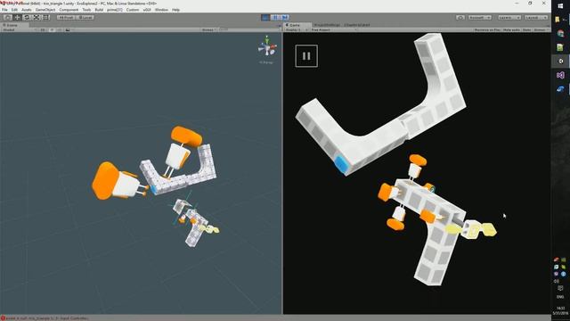The image size is (570, 321).
Task: Toggle Stats in Game view
Action: (526, 29)
